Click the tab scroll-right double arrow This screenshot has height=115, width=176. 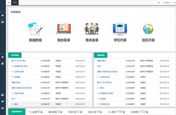[x=159, y=3]
